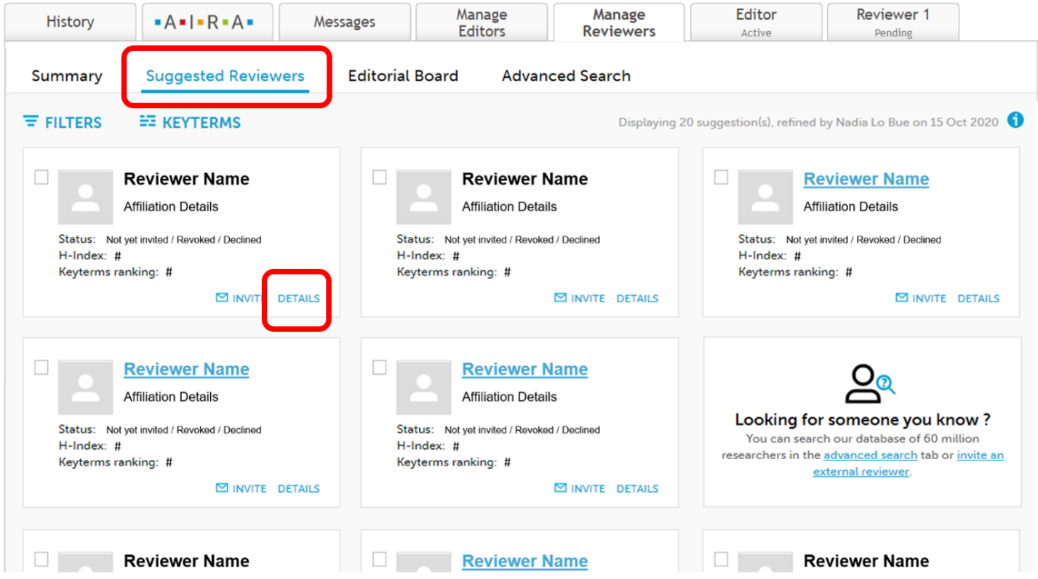The height and width of the screenshot is (579, 1038).
Task: Open the Summary tab
Action: click(x=66, y=76)
